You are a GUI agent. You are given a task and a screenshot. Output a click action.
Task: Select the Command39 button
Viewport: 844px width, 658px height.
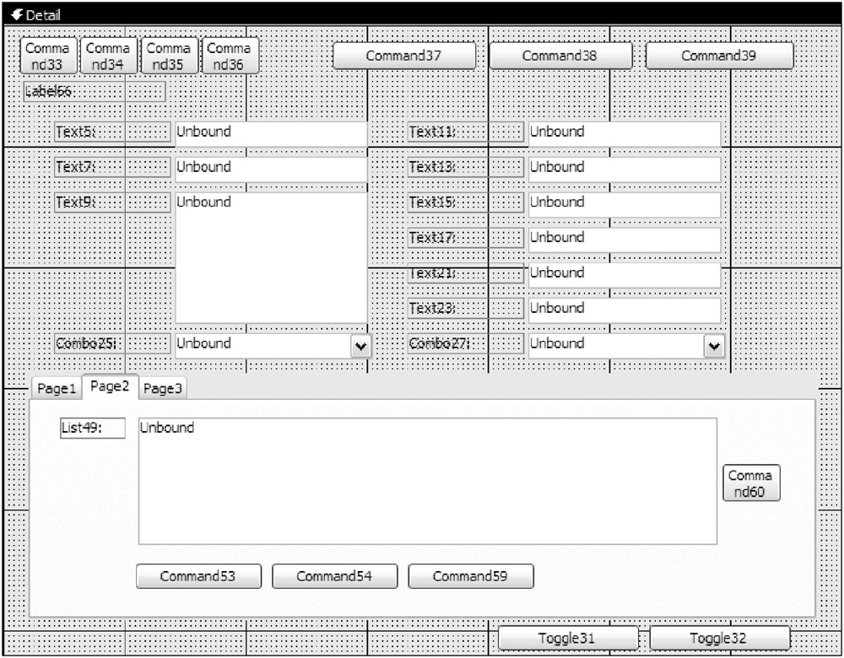(719, 56)
